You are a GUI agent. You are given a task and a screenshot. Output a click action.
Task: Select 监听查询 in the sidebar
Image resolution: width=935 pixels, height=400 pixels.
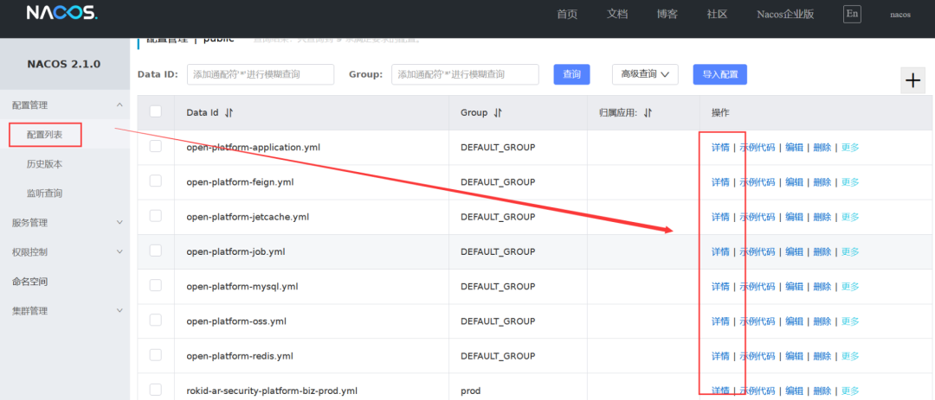(45, 194)
